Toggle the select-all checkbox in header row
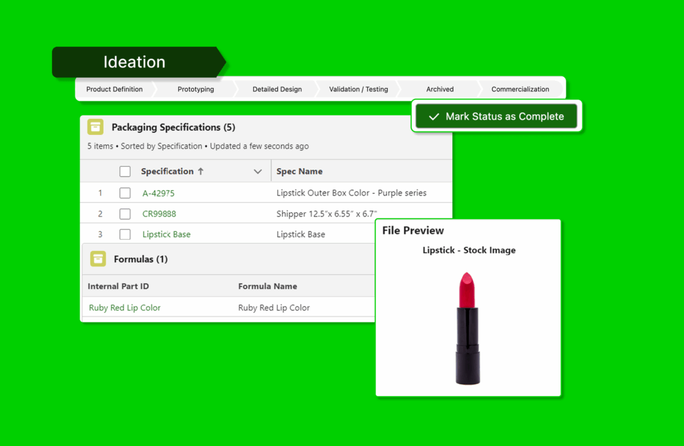Image resolution: width=684 pixels, height=446 pixels. tap(125, 172)
